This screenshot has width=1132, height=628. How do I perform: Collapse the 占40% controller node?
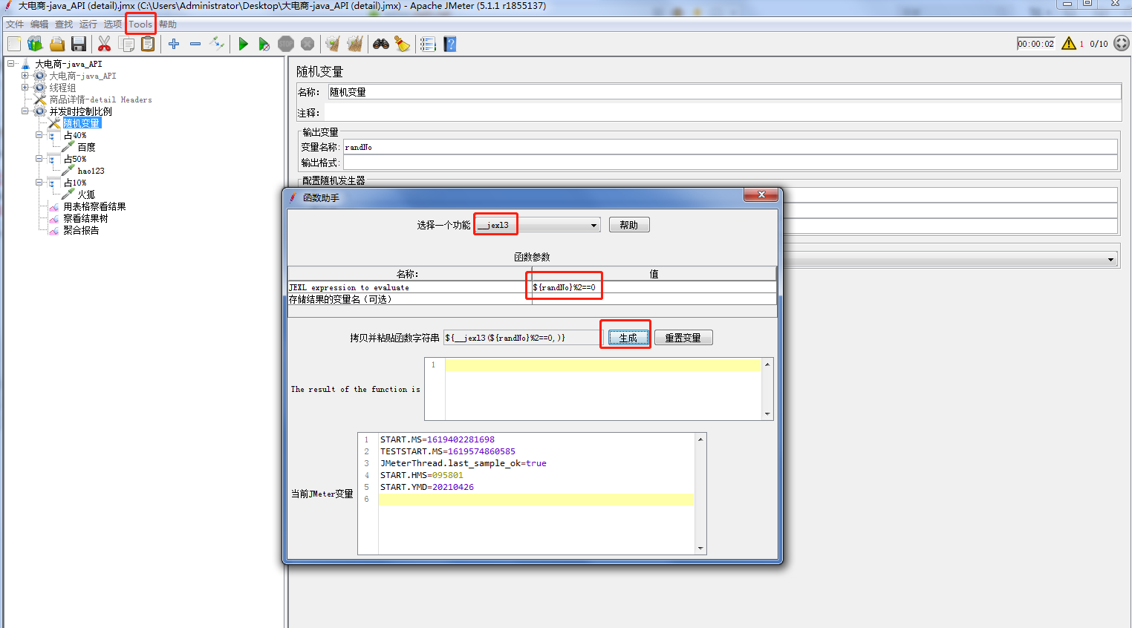click(39, 135)
